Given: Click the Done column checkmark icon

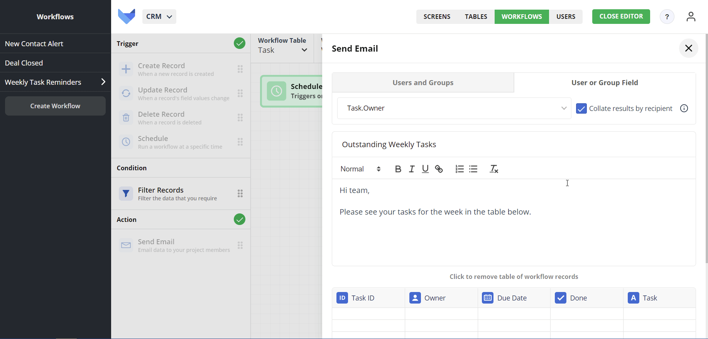Looking at the screenshot, I should pos(561,298).
